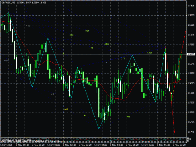Click the .786 ratio label

click(x=91, y=48)
